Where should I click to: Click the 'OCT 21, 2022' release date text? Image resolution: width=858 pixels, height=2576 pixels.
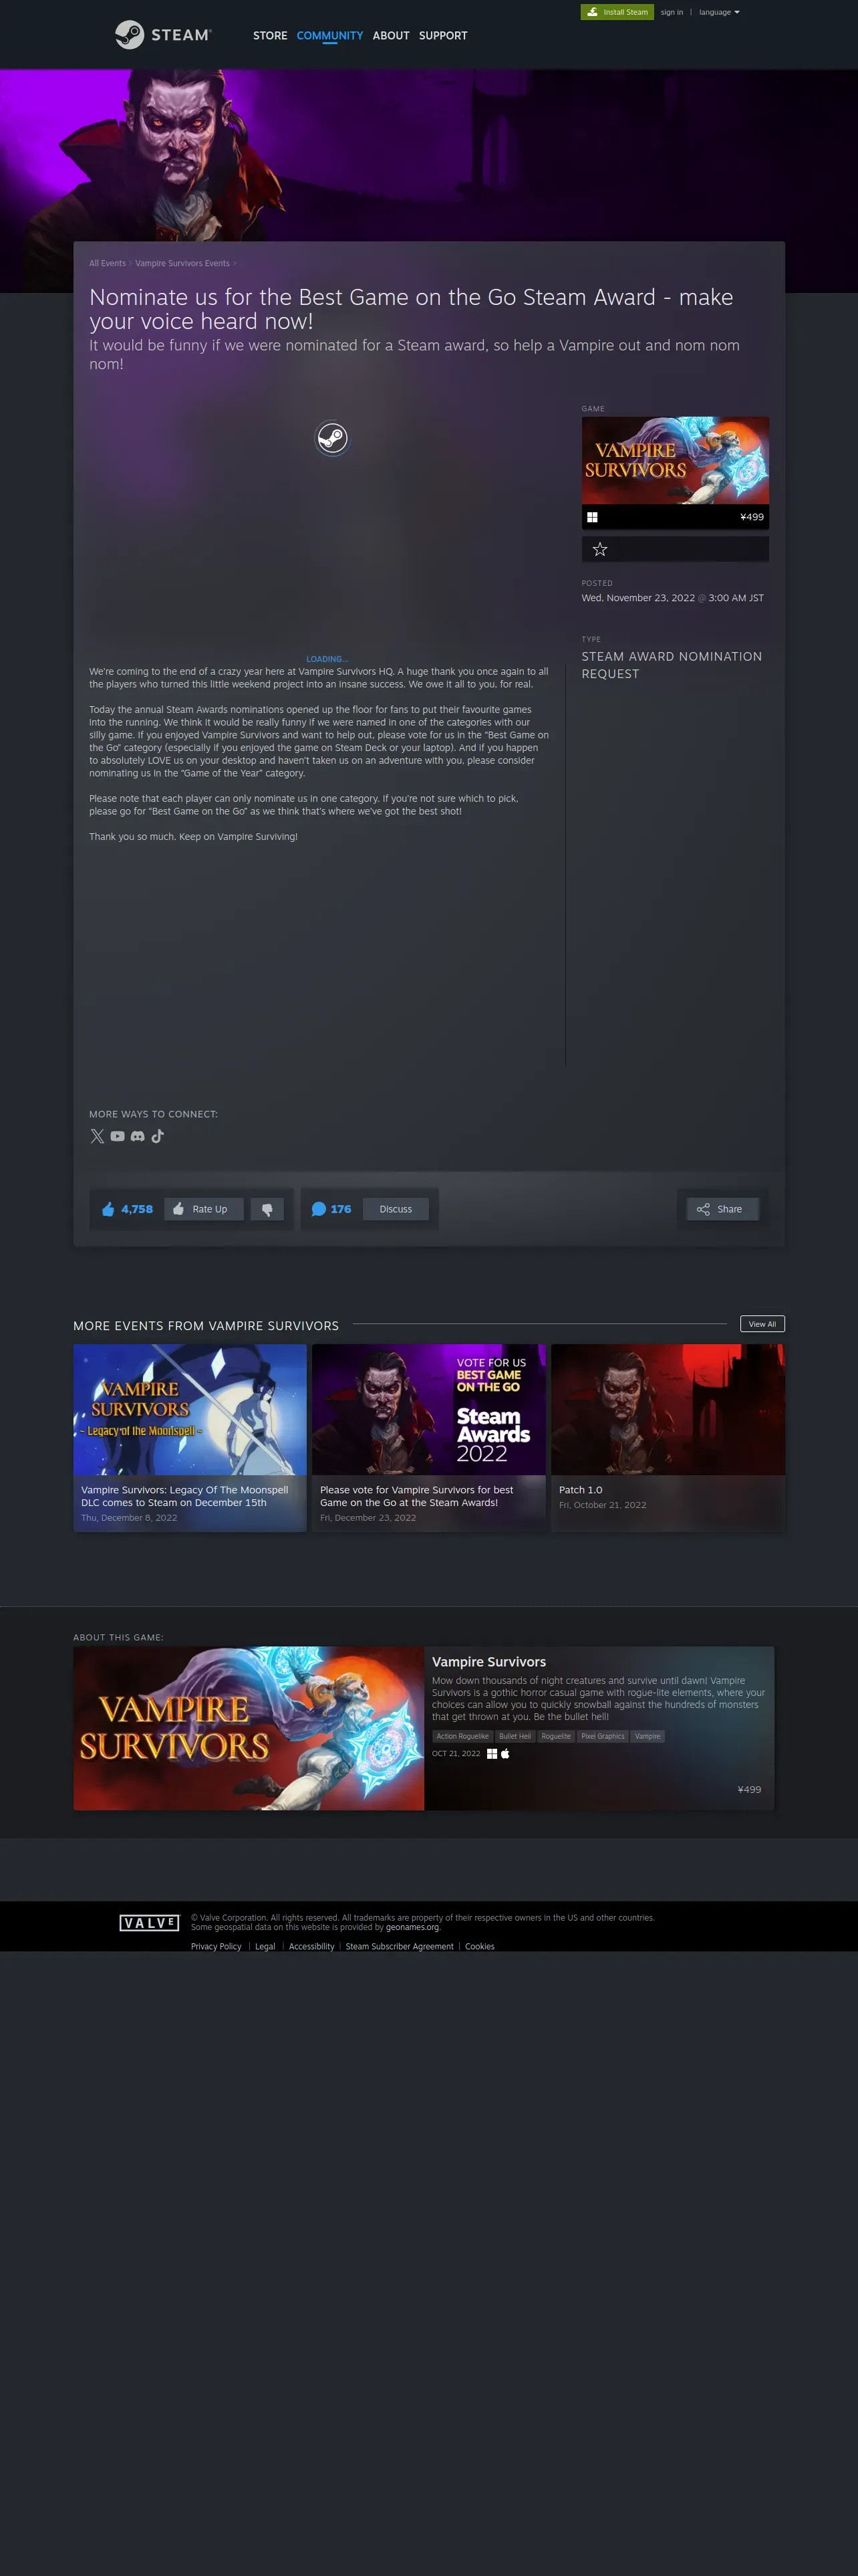(x=456, y=1754)
